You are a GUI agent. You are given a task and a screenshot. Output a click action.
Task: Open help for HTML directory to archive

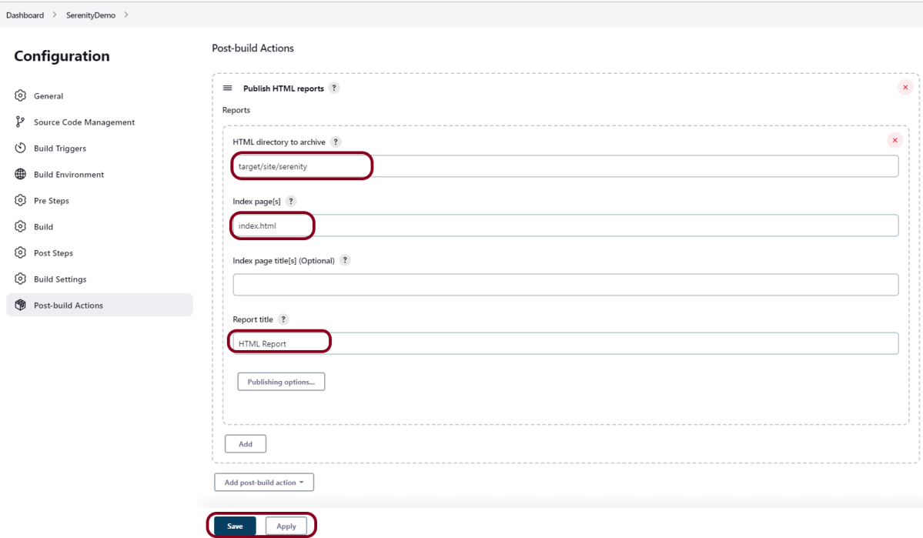coord(336,142)
